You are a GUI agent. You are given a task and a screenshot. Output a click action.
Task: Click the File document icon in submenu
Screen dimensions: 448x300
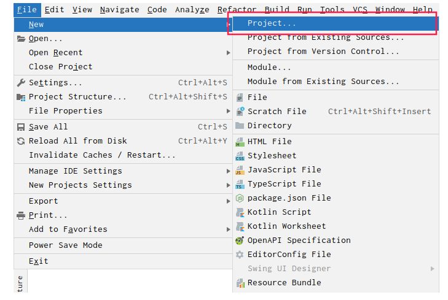pyautogui.click(x=240, y=98)
